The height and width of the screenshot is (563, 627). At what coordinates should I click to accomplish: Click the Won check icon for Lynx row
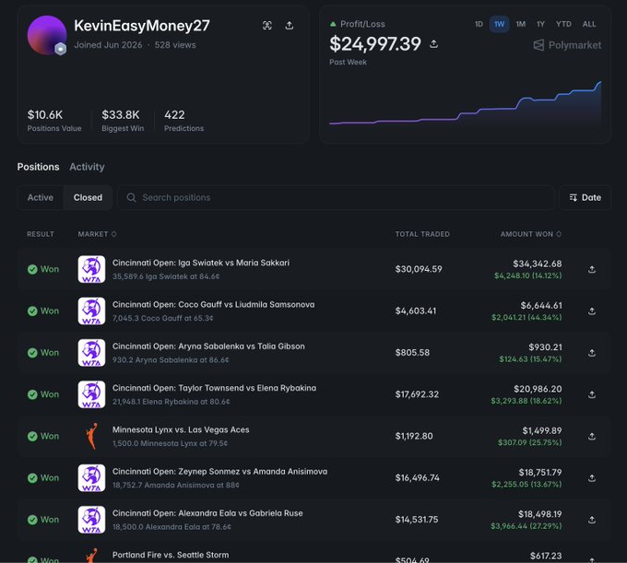click(x=32, y=437)
